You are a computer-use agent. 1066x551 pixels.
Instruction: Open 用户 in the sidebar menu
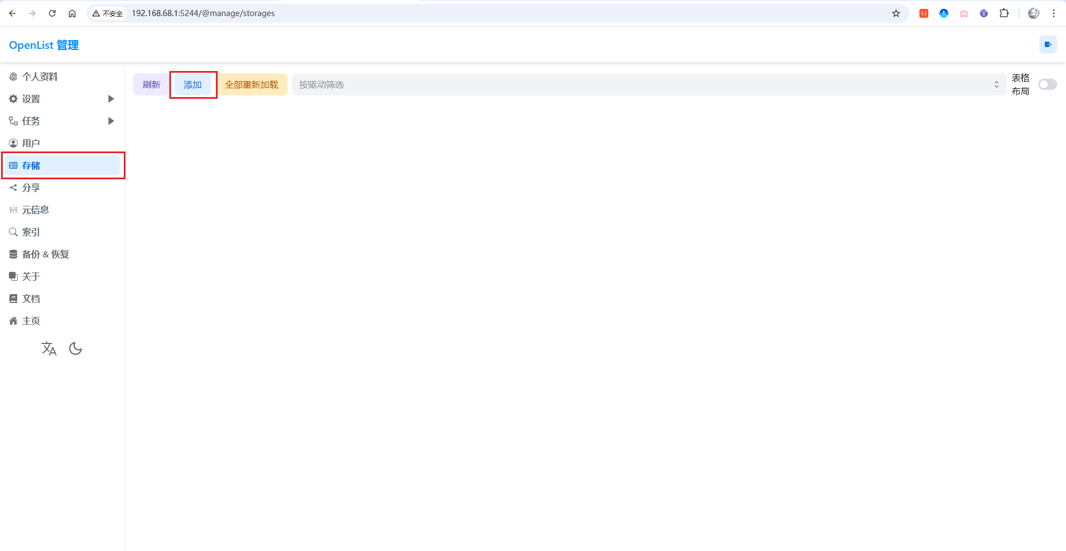[31, 143]
